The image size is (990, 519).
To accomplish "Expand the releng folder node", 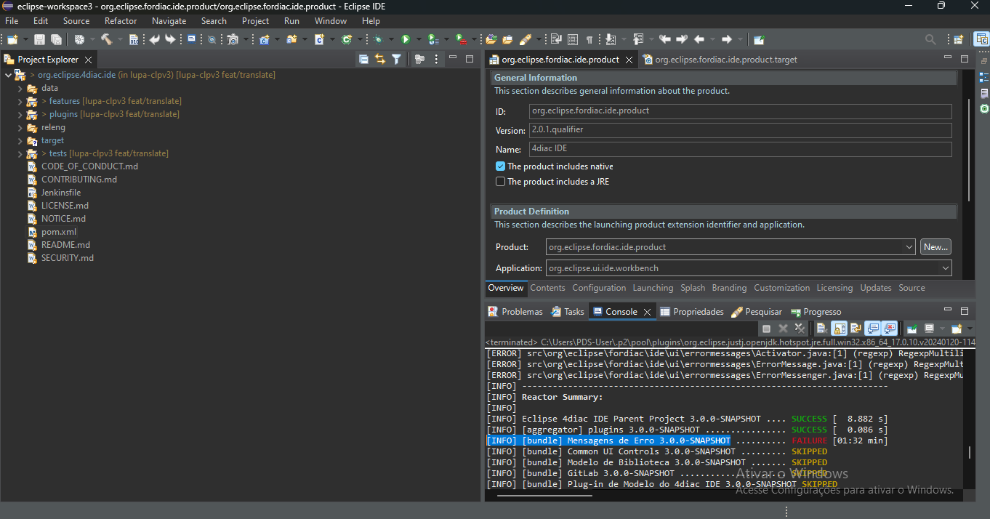I will coord(20,128).
